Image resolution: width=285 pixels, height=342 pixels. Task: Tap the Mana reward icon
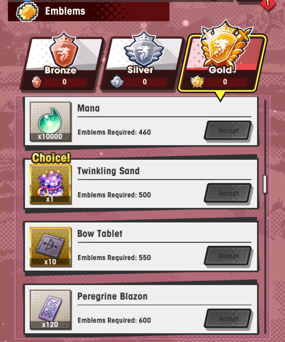click(50, 121)
